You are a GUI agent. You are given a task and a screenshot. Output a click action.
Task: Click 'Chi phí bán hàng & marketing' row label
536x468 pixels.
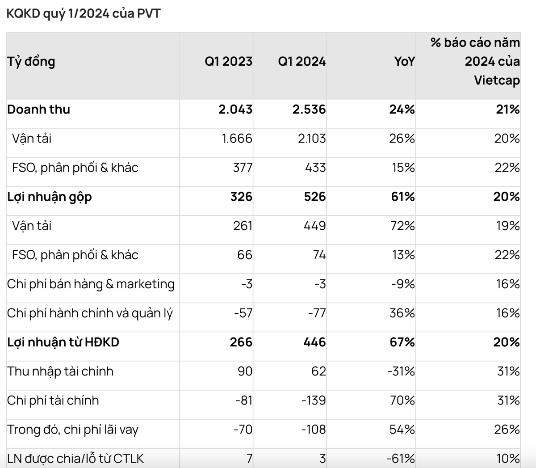click(91, 284)
